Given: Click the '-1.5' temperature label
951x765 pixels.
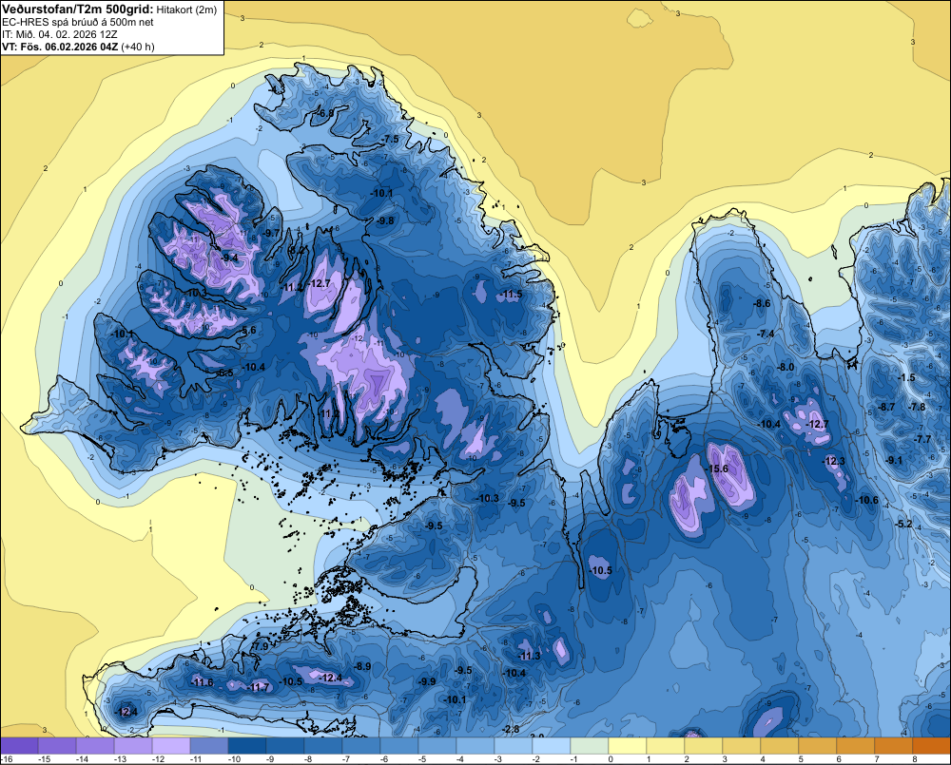Looking at the screenshot, I should (x=906, y=377).
